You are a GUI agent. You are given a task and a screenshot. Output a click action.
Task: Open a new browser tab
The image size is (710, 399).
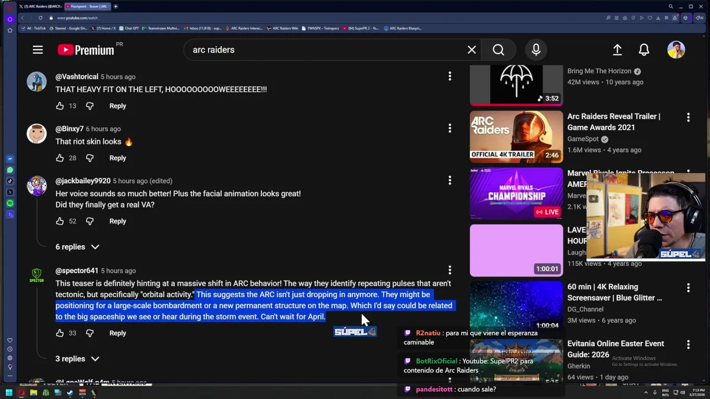(116, 6)
